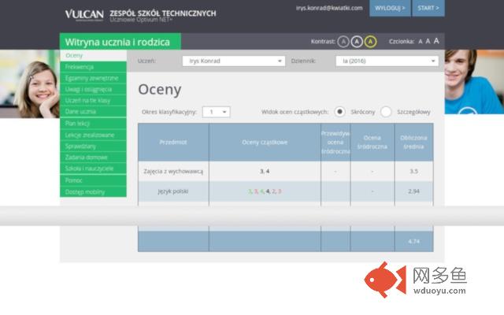The image size is (504, 315).
Task: Open Plan lekcji in sidebar
Action: pyautogui.click(x=93, y=124)
